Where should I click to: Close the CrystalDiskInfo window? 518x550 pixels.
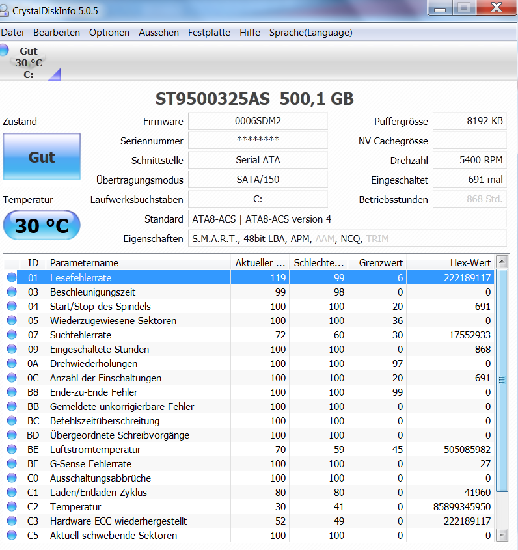pos(497,8)
